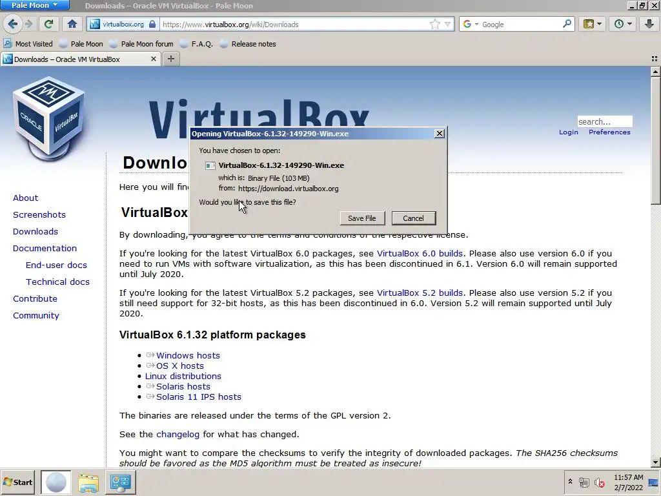Open the F.A.Q. bookmark
Image resolution: width=661 pixels, height=496 pixels.
click(x=196, y=44)
